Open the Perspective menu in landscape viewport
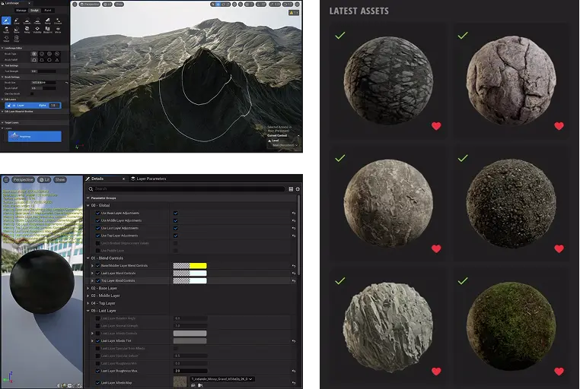The image size is (580, 389). (90, 4)
